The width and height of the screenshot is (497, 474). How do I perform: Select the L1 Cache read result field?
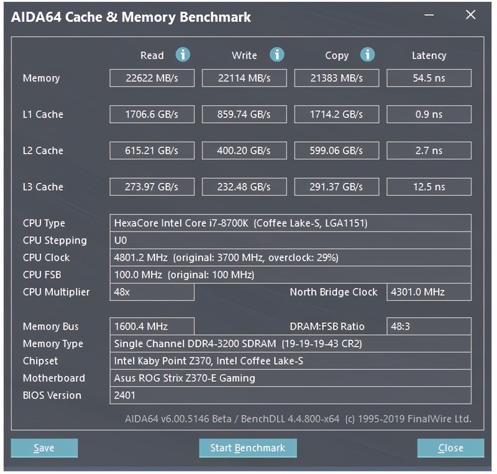point(152,114)
